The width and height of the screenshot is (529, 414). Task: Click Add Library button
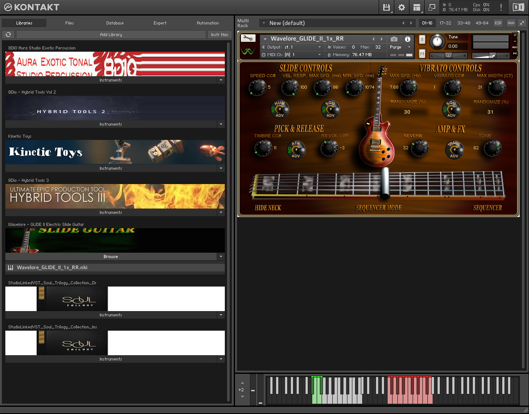point(111,34)
